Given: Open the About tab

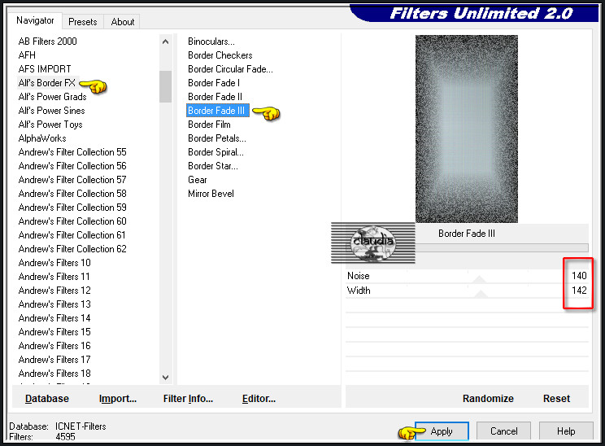Looking at the screenshot, I should click(123, 22).
